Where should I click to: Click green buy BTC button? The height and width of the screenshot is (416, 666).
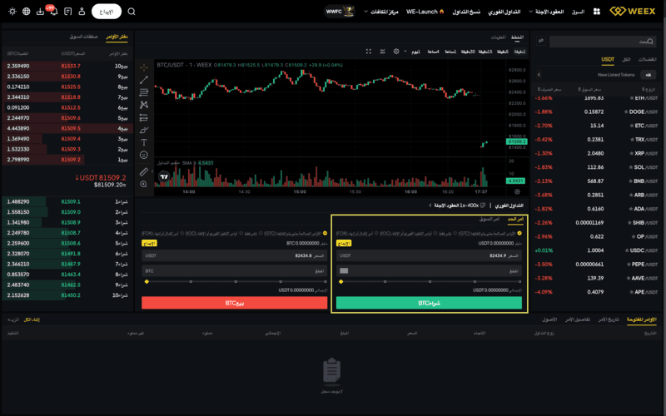429,303
